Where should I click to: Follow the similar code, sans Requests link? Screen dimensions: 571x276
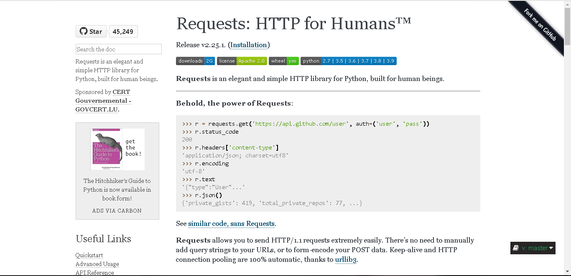(x=231, y=224)
